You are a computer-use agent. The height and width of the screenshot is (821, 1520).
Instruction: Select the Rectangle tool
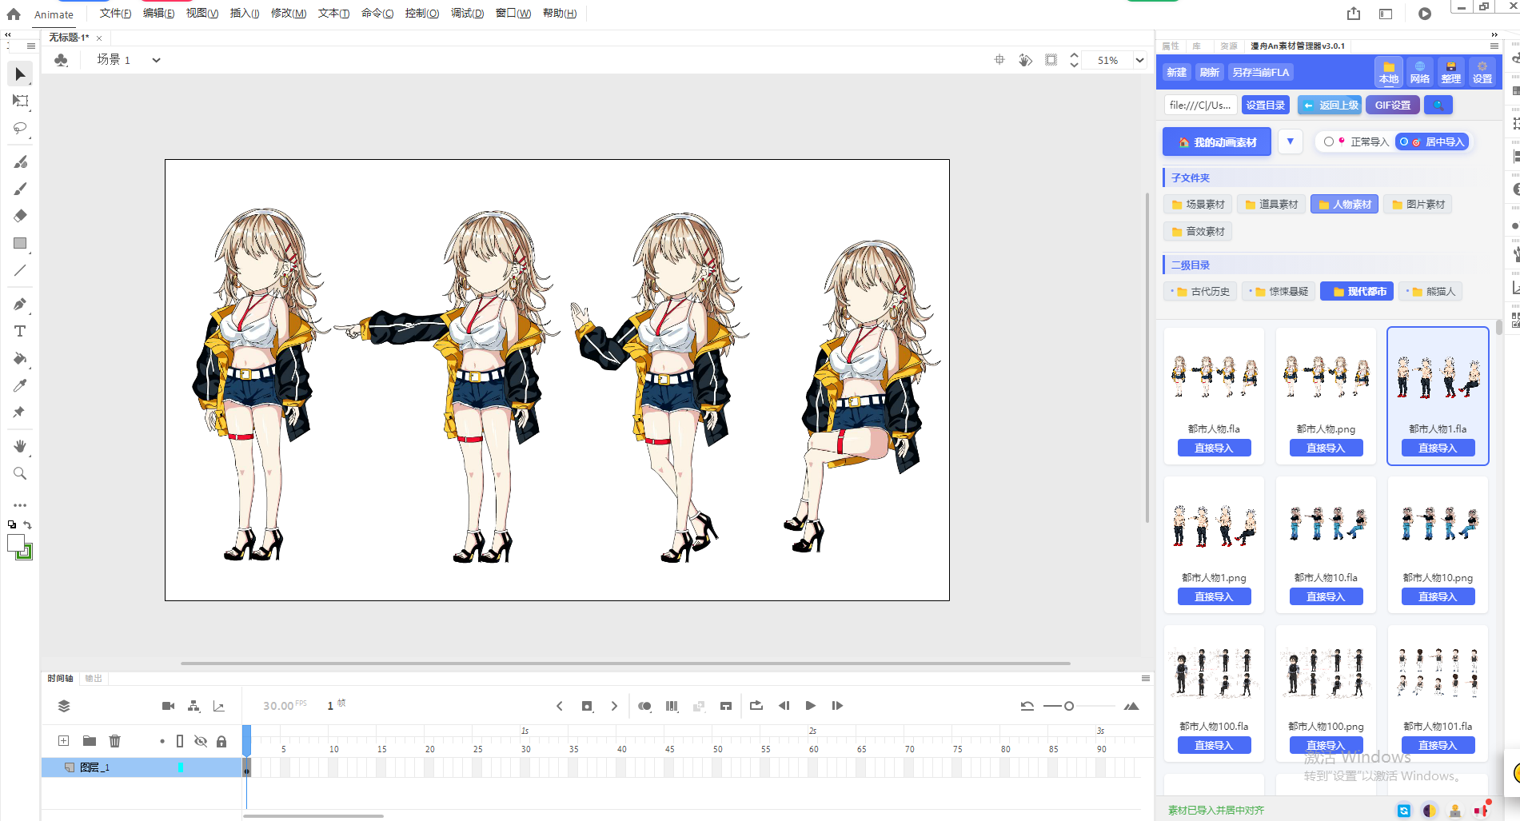(20, 243)
